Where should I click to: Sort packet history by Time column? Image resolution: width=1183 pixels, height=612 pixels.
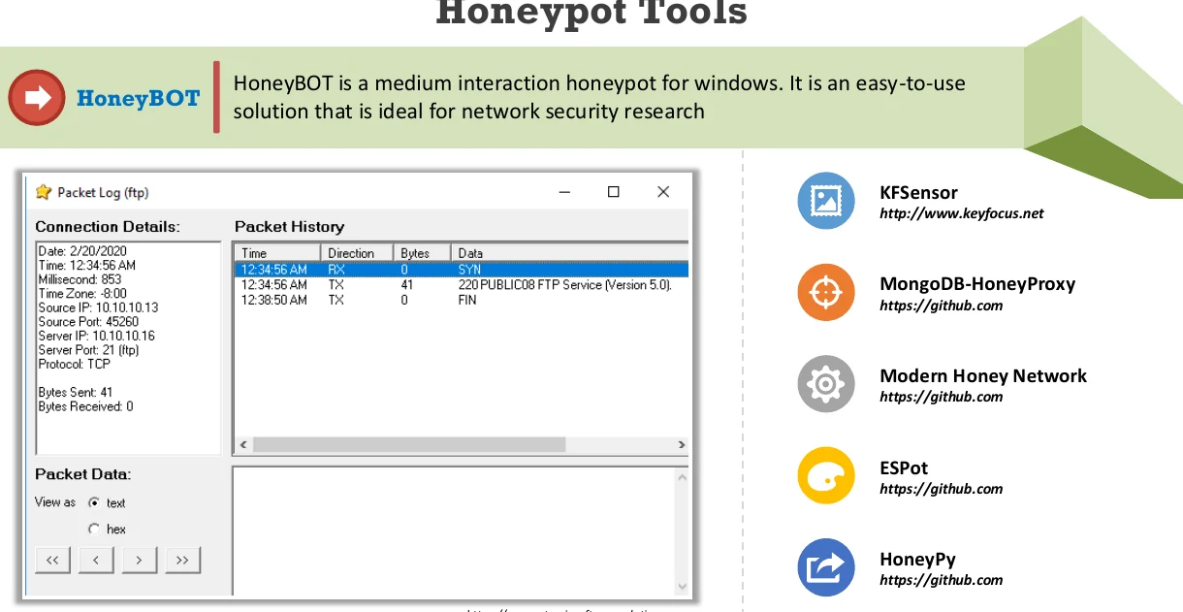click(277, 253)
